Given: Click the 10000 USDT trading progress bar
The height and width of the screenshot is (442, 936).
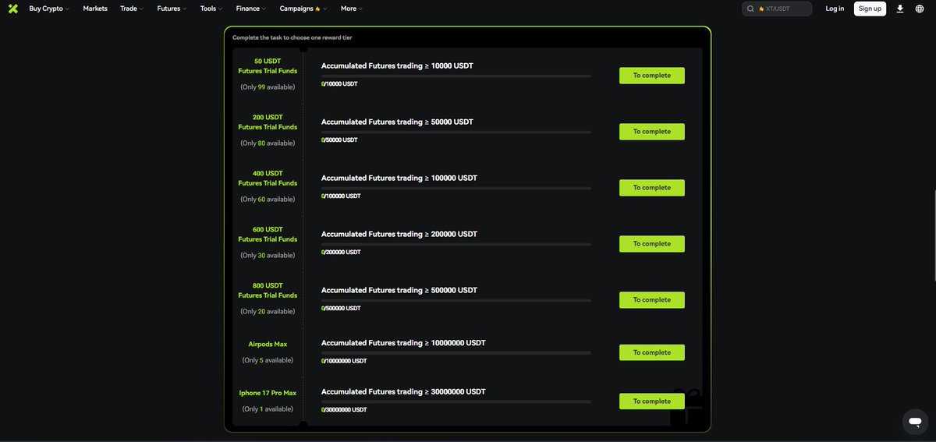Looking at the screenshot, I should (x=456, y=76).
